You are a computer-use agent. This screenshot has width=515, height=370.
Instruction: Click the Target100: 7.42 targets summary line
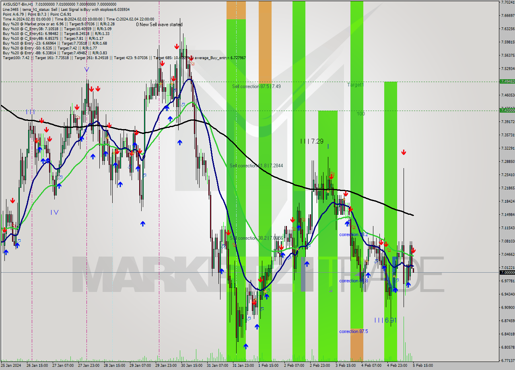click(x=124, y=58)
